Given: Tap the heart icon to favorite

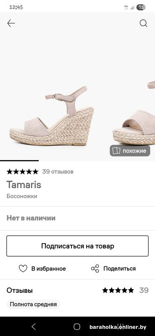Looking at the screenshot, I should coord(23,268).
